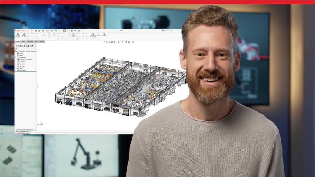
Task: Click the Home icon in quick access toolbar
Action: 36,31
